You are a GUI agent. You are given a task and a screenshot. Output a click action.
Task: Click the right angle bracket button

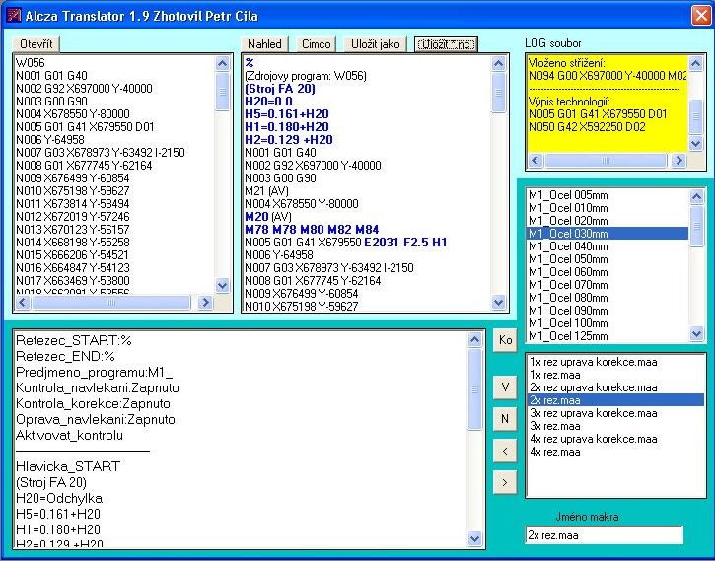tap(505, 482)
